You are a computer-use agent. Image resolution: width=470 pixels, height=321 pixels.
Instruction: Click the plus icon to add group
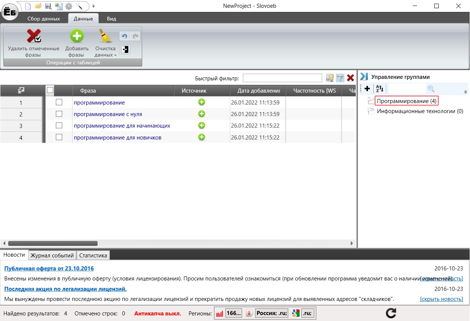[367, 89]
